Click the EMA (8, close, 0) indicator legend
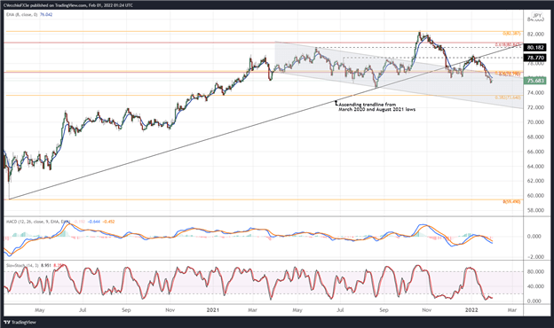The image size is (554, 328). coord(22,14)
